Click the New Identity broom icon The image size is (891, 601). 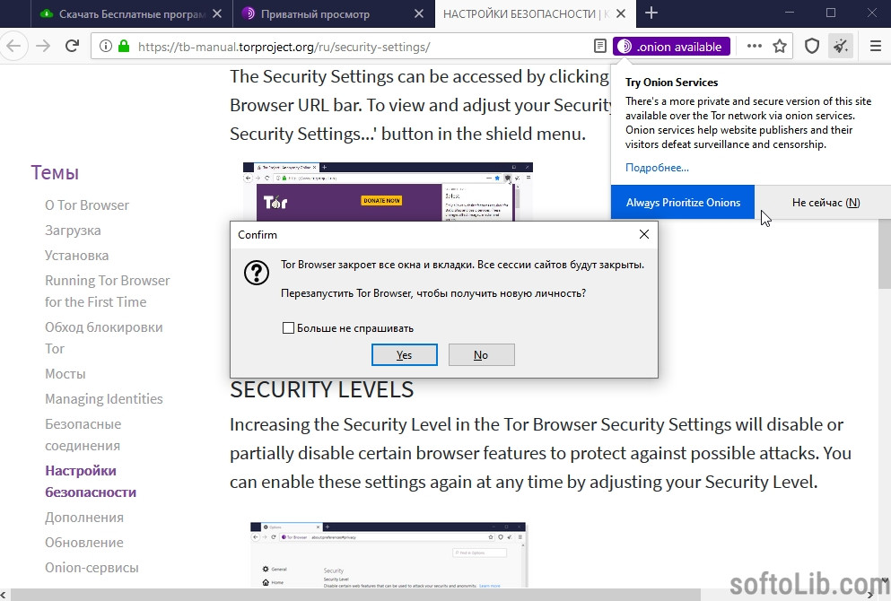tap(841, 46)
